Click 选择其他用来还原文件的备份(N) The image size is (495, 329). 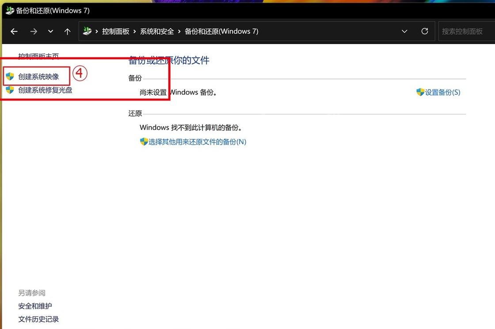[x=197, y=142]
